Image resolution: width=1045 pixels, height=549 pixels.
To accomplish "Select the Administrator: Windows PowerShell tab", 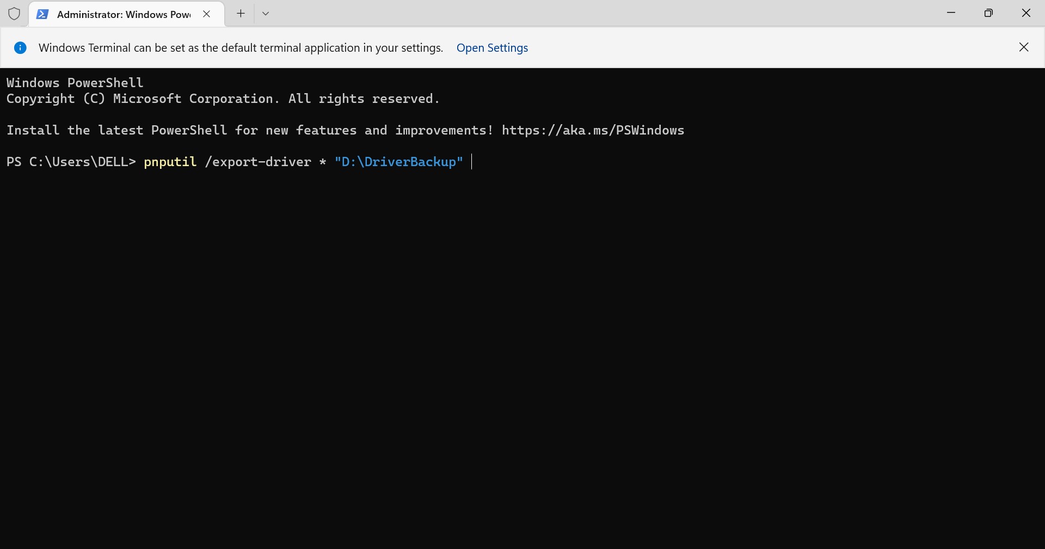I will click(x=124, y=14).
